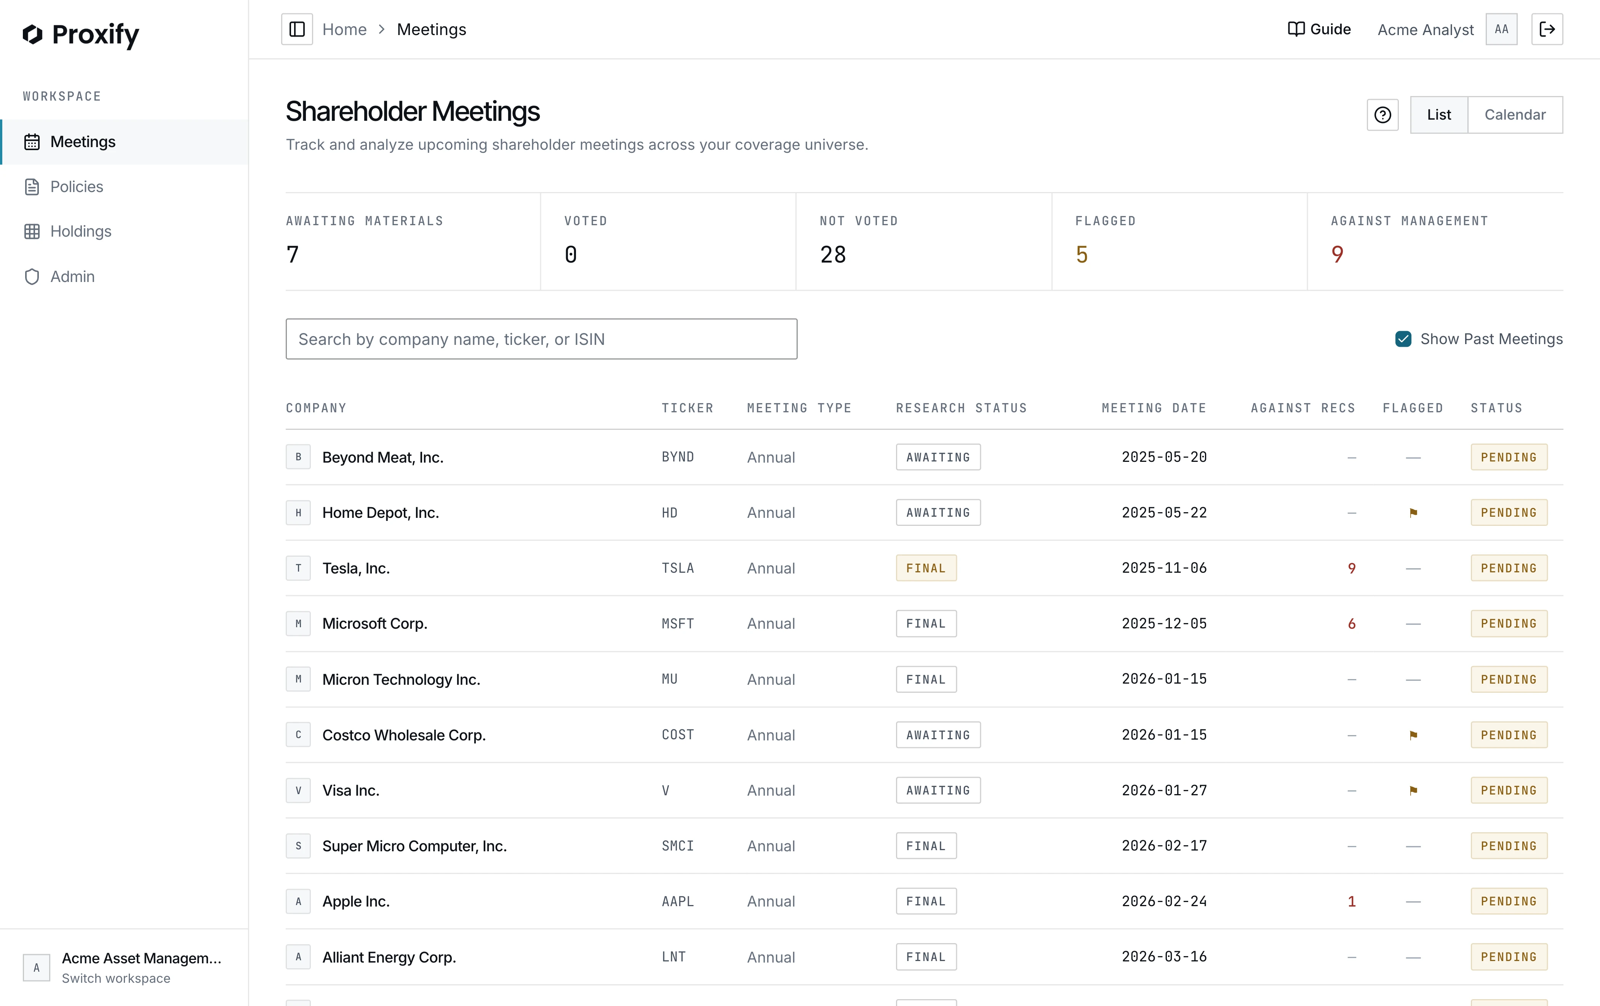Image resolution: width=1600 pixels, height=1006 pixels.
Task: Sort by the Company column header
Action: pos(316,408)
